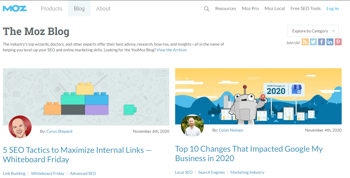Select the Advanced SEO tag
Image resolution: width=350 pixels, height=178 pixels.
(x=83, y=173)
